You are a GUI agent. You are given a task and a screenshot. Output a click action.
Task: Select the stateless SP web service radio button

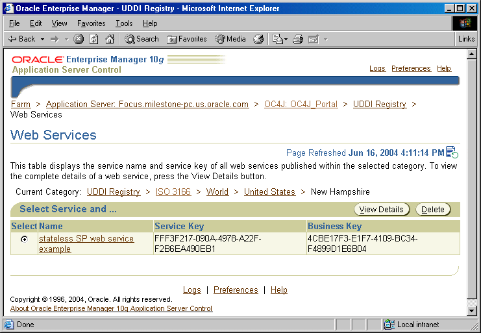coord(24,239)
